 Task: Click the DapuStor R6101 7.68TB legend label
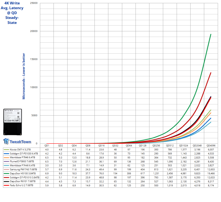(22, 181)
